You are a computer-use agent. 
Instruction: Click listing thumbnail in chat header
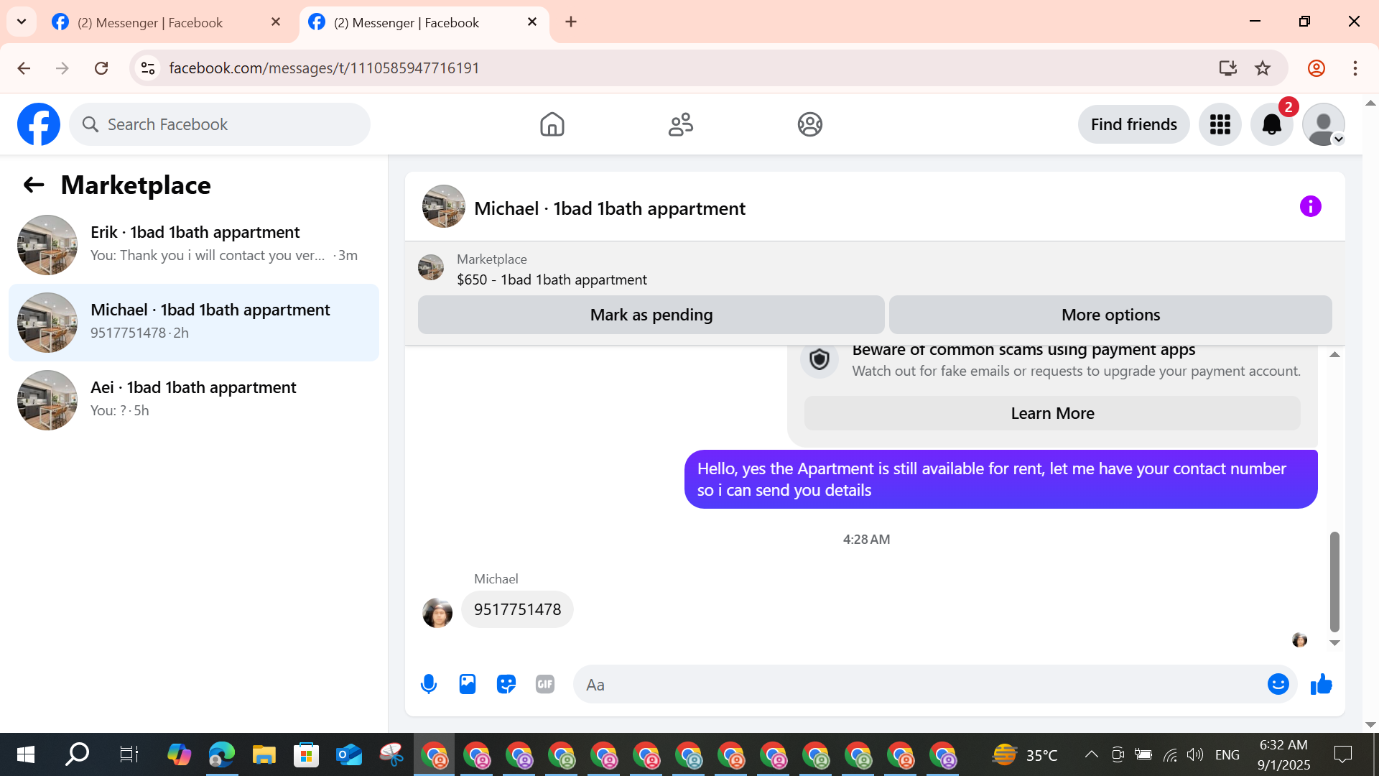[x=443, y=206]
